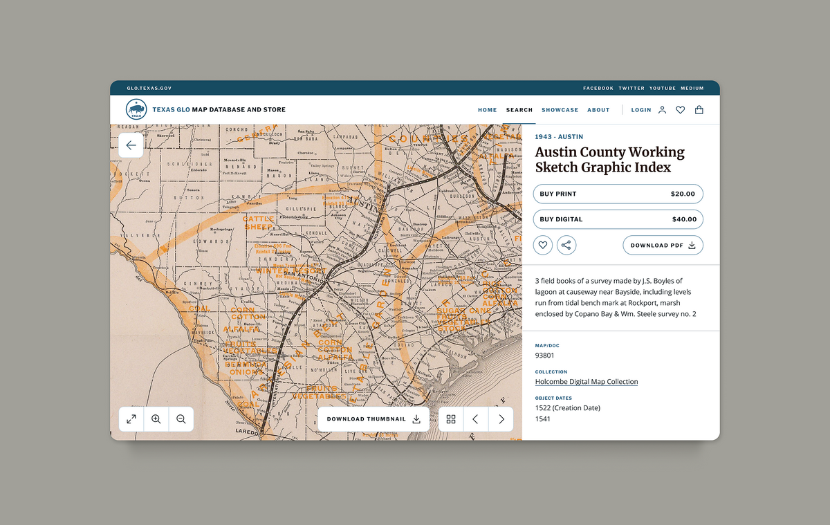830x525 pixels.
Task: Open the Holcombe Digital Map Collection link
Action: [x=586, y=381]
